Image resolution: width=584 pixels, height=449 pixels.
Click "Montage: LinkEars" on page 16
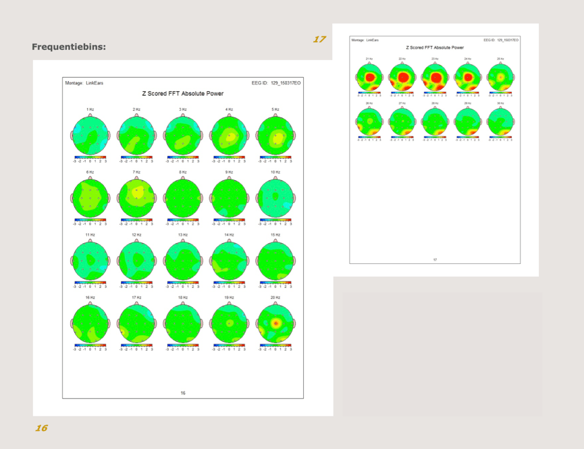pos(84,83)
